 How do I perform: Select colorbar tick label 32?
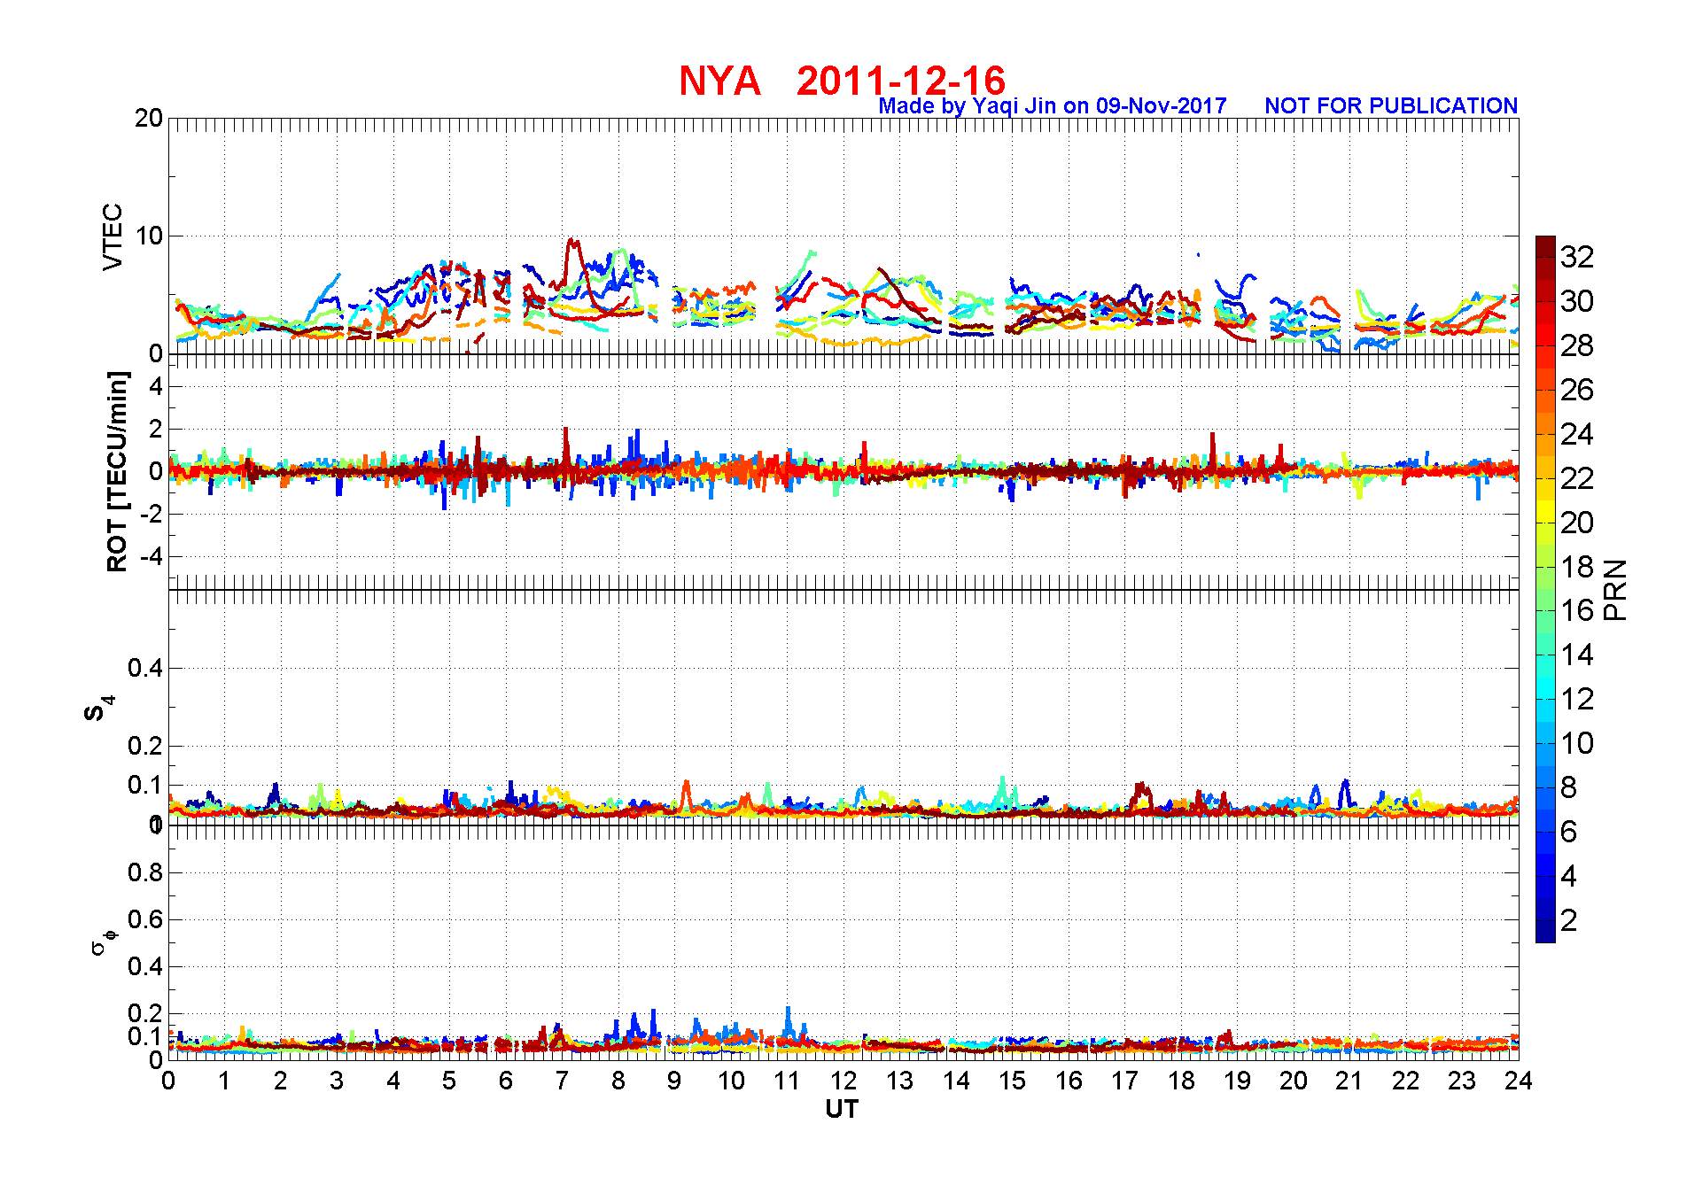coord(1576,257)
